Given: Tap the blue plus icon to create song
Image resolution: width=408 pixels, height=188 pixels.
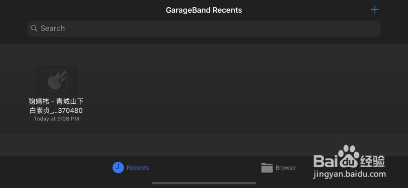Looking at the screenshot, I should point(375,10).
